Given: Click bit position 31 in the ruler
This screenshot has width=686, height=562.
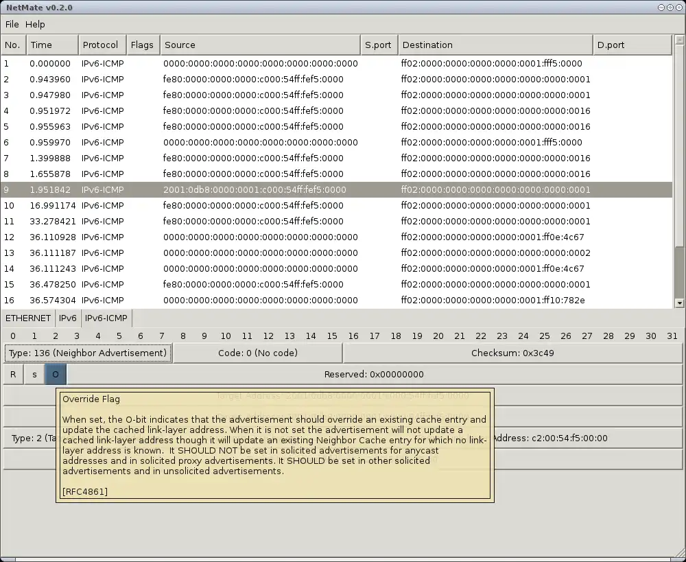Looking at the screenshot, I should tap(672, 336).
